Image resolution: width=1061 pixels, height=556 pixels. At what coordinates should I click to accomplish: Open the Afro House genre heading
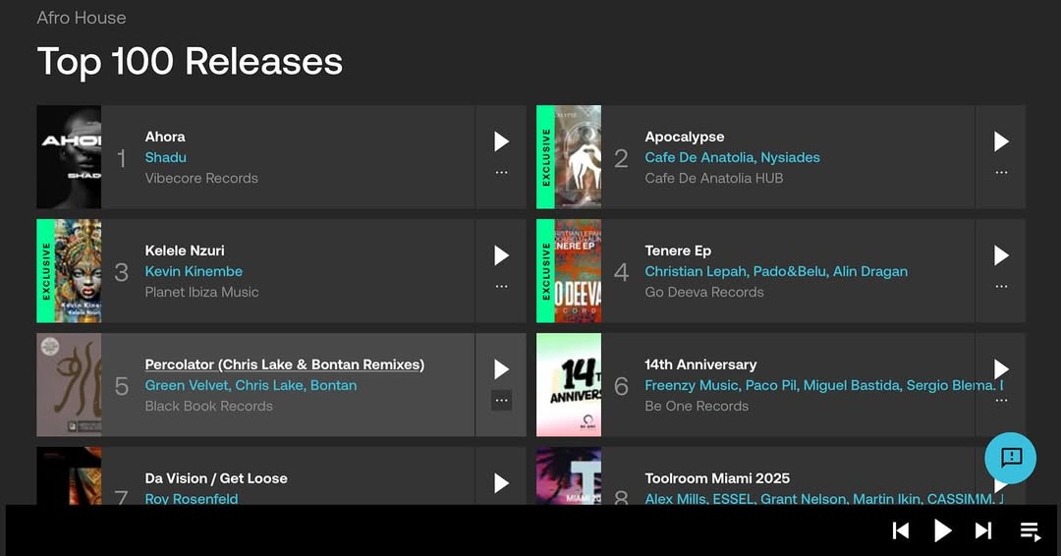click(82, 18)
